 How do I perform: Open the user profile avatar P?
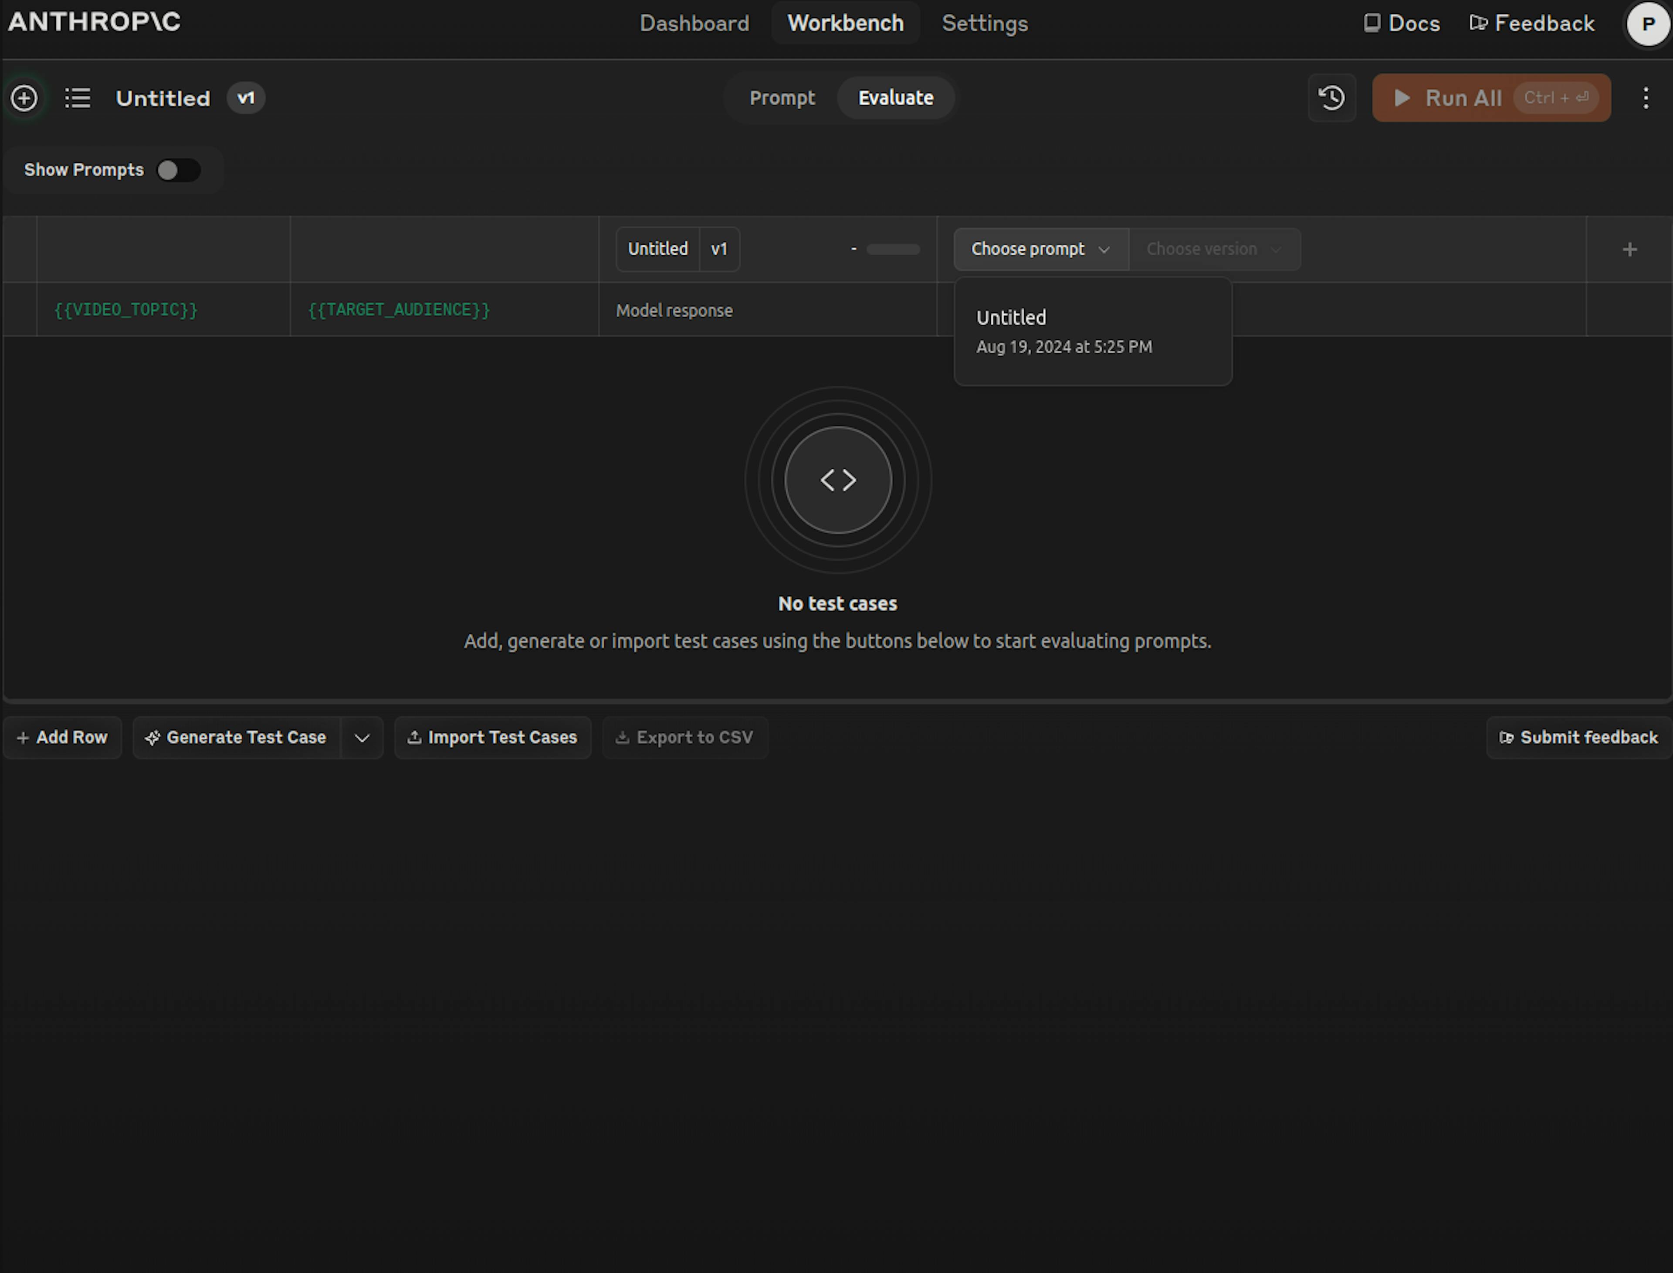(x=1647, y=24)
